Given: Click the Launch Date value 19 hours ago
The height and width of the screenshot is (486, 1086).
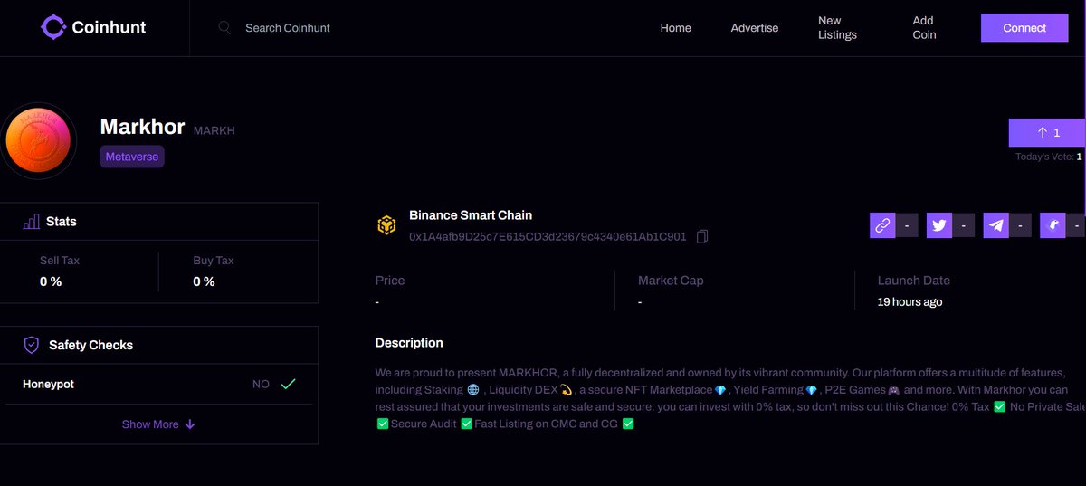Looking at the screenshot, I should pyautogui.click(x=910, y=302).
